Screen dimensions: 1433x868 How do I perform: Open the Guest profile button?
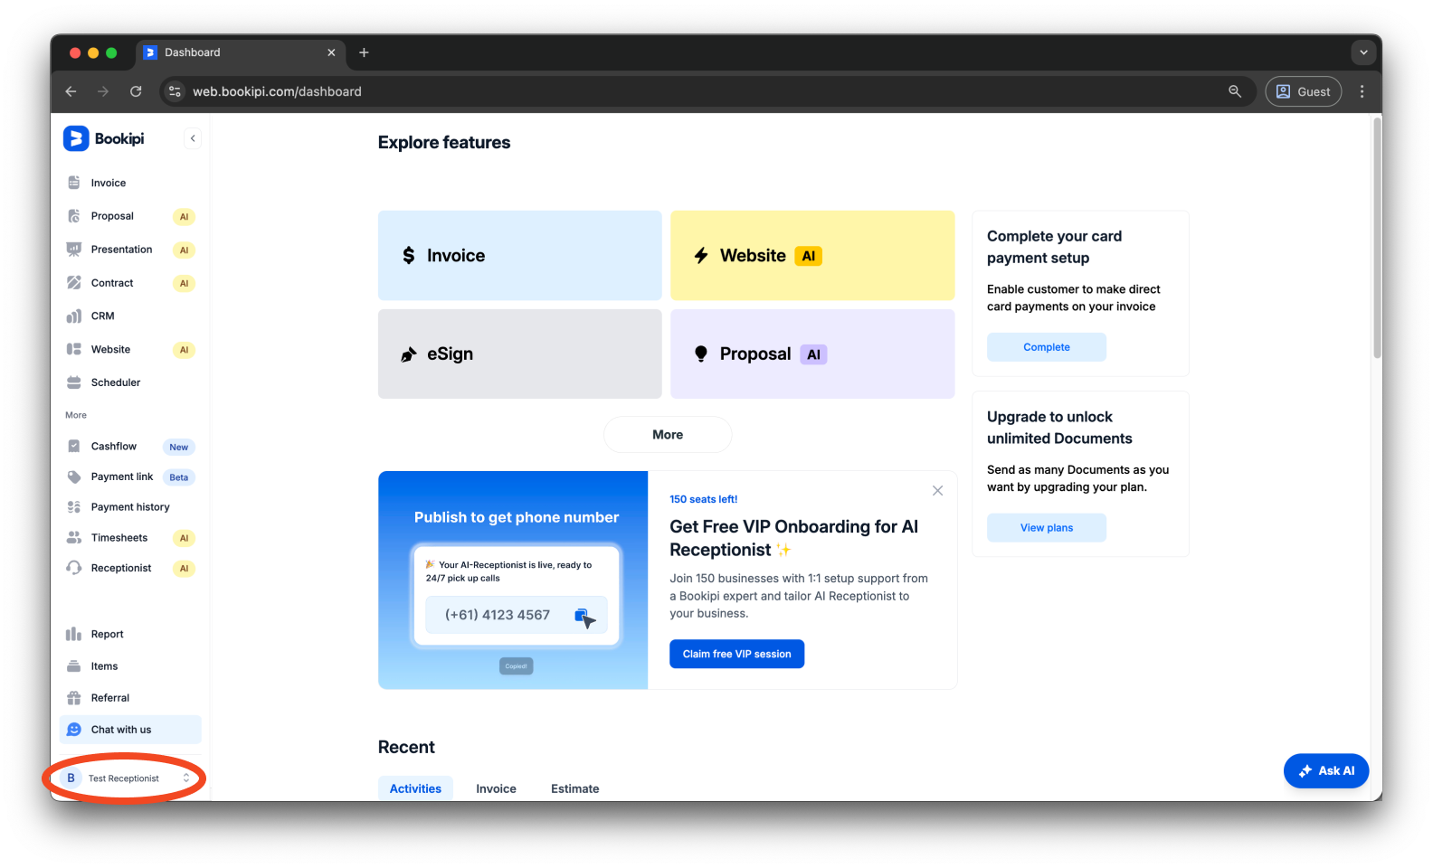tap(1304, 91)
